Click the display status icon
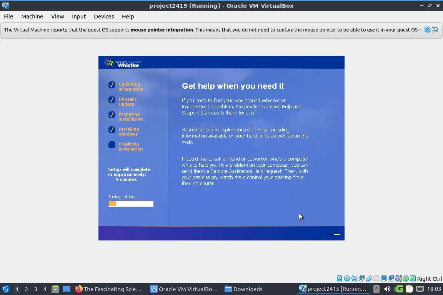The image size is (443, 295). pyautogui.click(x=384, y=278)
